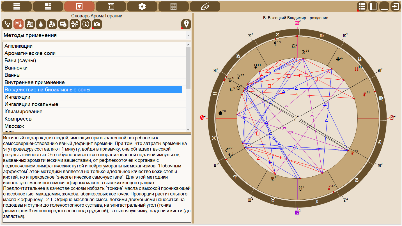Viewport: 402px width, 226px height.
Task: Click the exit door icon at top right
Action: [x=396, y=6]
